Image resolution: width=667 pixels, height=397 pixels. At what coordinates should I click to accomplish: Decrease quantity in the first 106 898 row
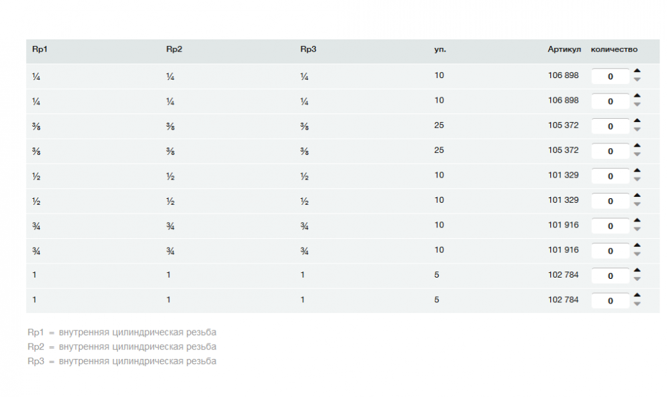tap(637, 80)
